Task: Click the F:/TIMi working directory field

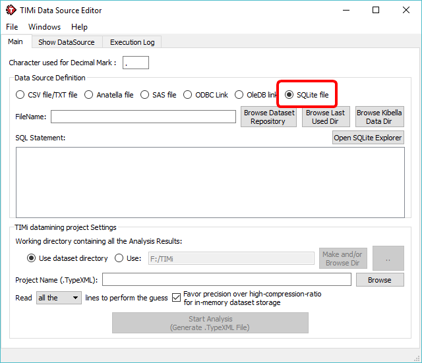Action: (x=231, y=258)
